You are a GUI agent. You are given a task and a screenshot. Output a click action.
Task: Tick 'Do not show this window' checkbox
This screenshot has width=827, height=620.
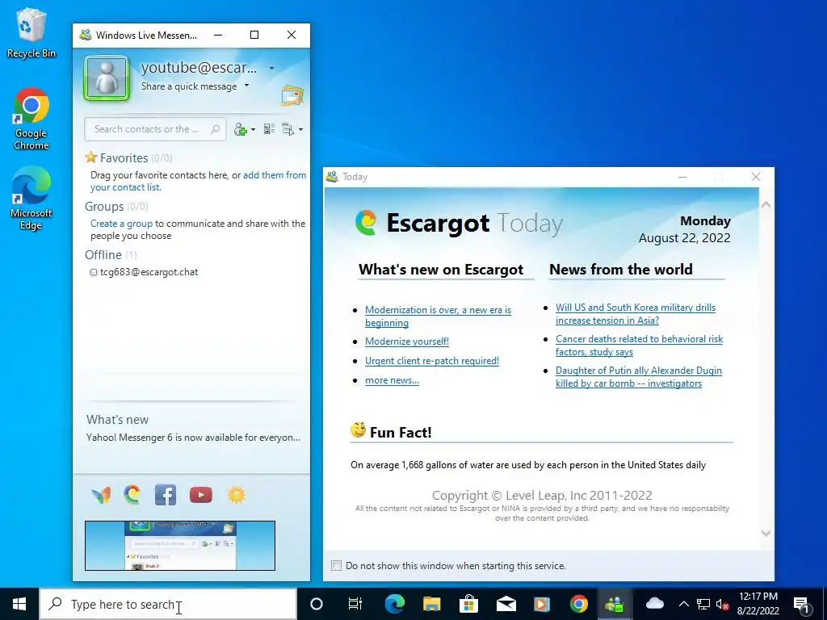pyautogui.click(x=336, y=565)
